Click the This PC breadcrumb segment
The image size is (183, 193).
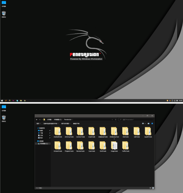click(x=49, y=120)
